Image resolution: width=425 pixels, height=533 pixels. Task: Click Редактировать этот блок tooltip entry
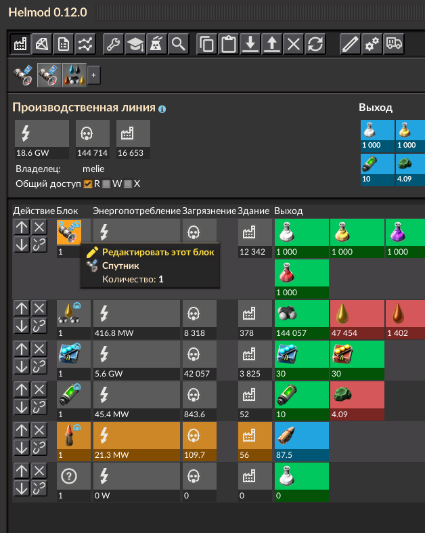coord(158,252)
